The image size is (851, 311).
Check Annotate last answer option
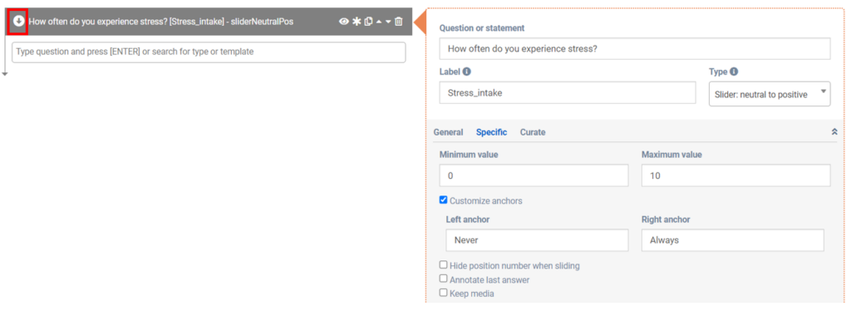(x=444, y=279)
